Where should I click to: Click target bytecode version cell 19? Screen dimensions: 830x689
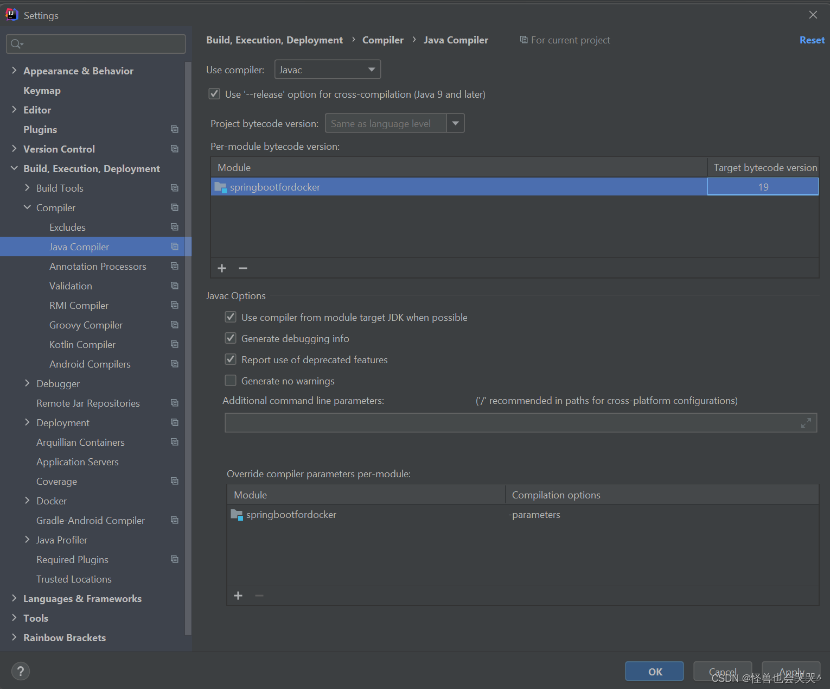(763, 187)
